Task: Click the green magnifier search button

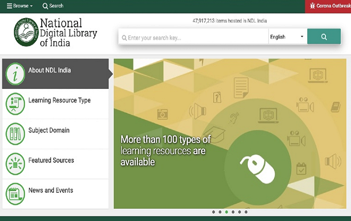Action: [324, 37]
